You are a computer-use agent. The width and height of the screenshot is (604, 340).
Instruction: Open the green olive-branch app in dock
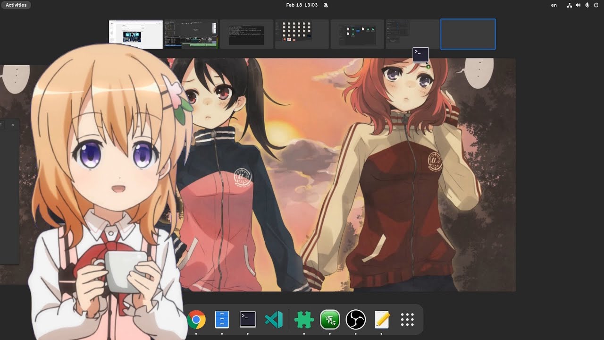pos(330,320)
